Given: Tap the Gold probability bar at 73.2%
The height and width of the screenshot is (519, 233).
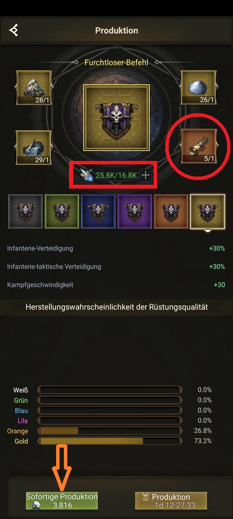Looking at the screenshot, I should (x=109, y=441).
